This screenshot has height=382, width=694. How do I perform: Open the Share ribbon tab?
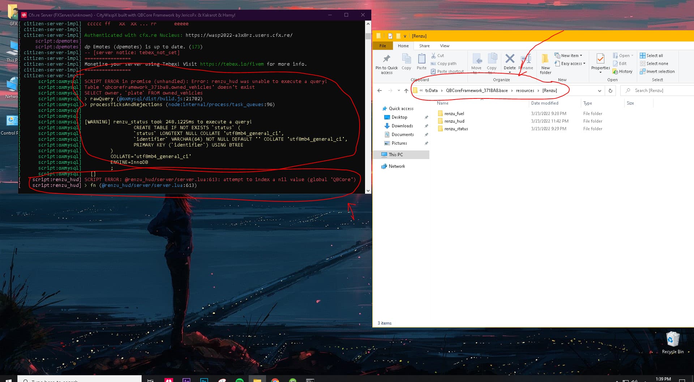click(x=424, y=46)
